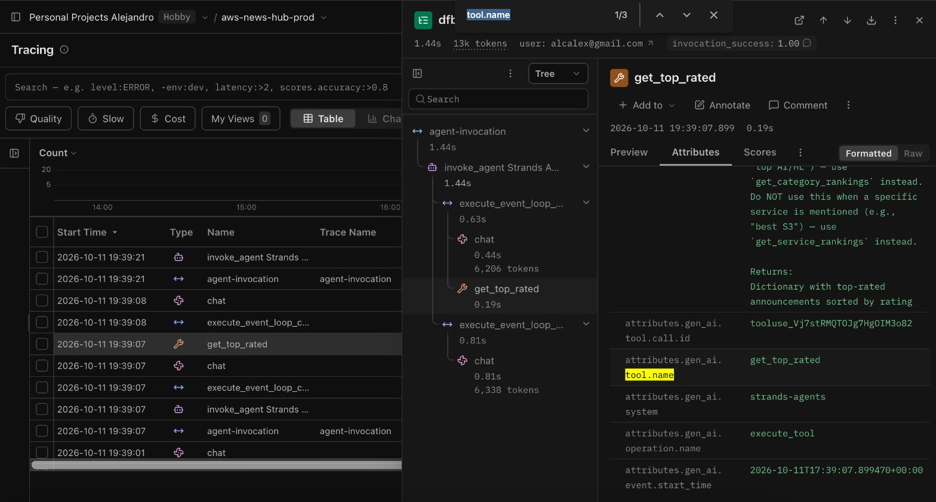Expand the table side filter panel
Screen dimensions: 936x502
point(14,153)
